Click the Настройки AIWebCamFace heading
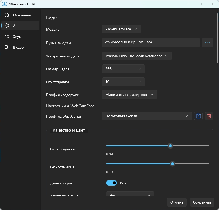Screen dimensions: 219x210 click(70, 106)
